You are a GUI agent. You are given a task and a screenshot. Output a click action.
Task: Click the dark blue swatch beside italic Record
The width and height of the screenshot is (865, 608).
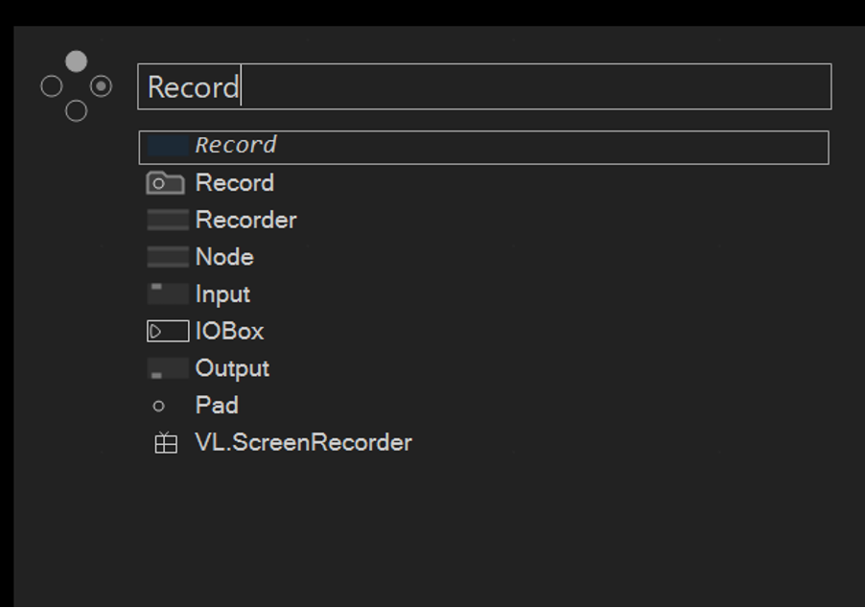(x=168, y=146)
